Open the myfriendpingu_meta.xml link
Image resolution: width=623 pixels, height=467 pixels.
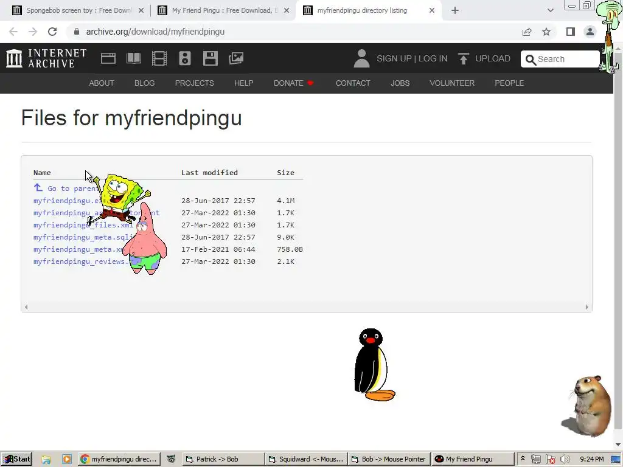tap(78, 249)
